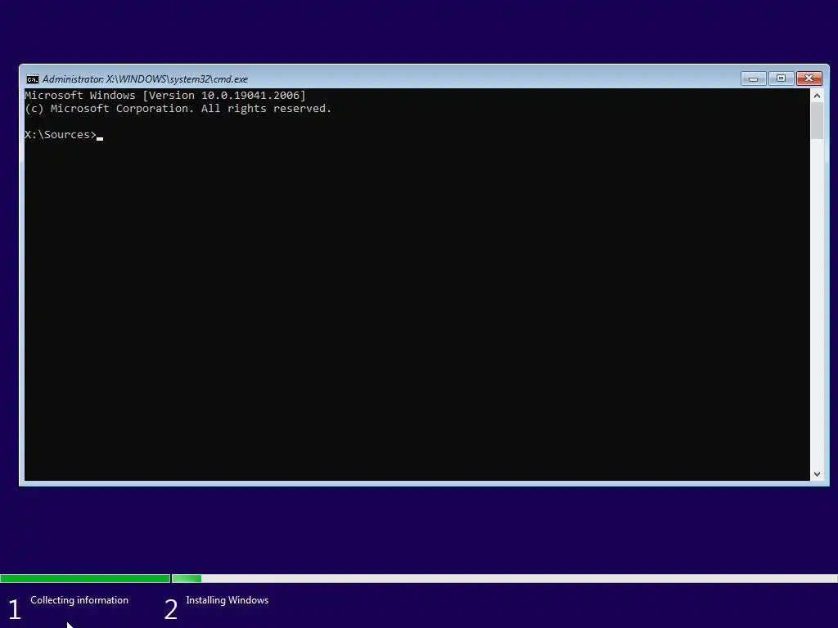838x628 pixels.
Task: Minimize the Administrator command prompt window
Action: (754, 78)
